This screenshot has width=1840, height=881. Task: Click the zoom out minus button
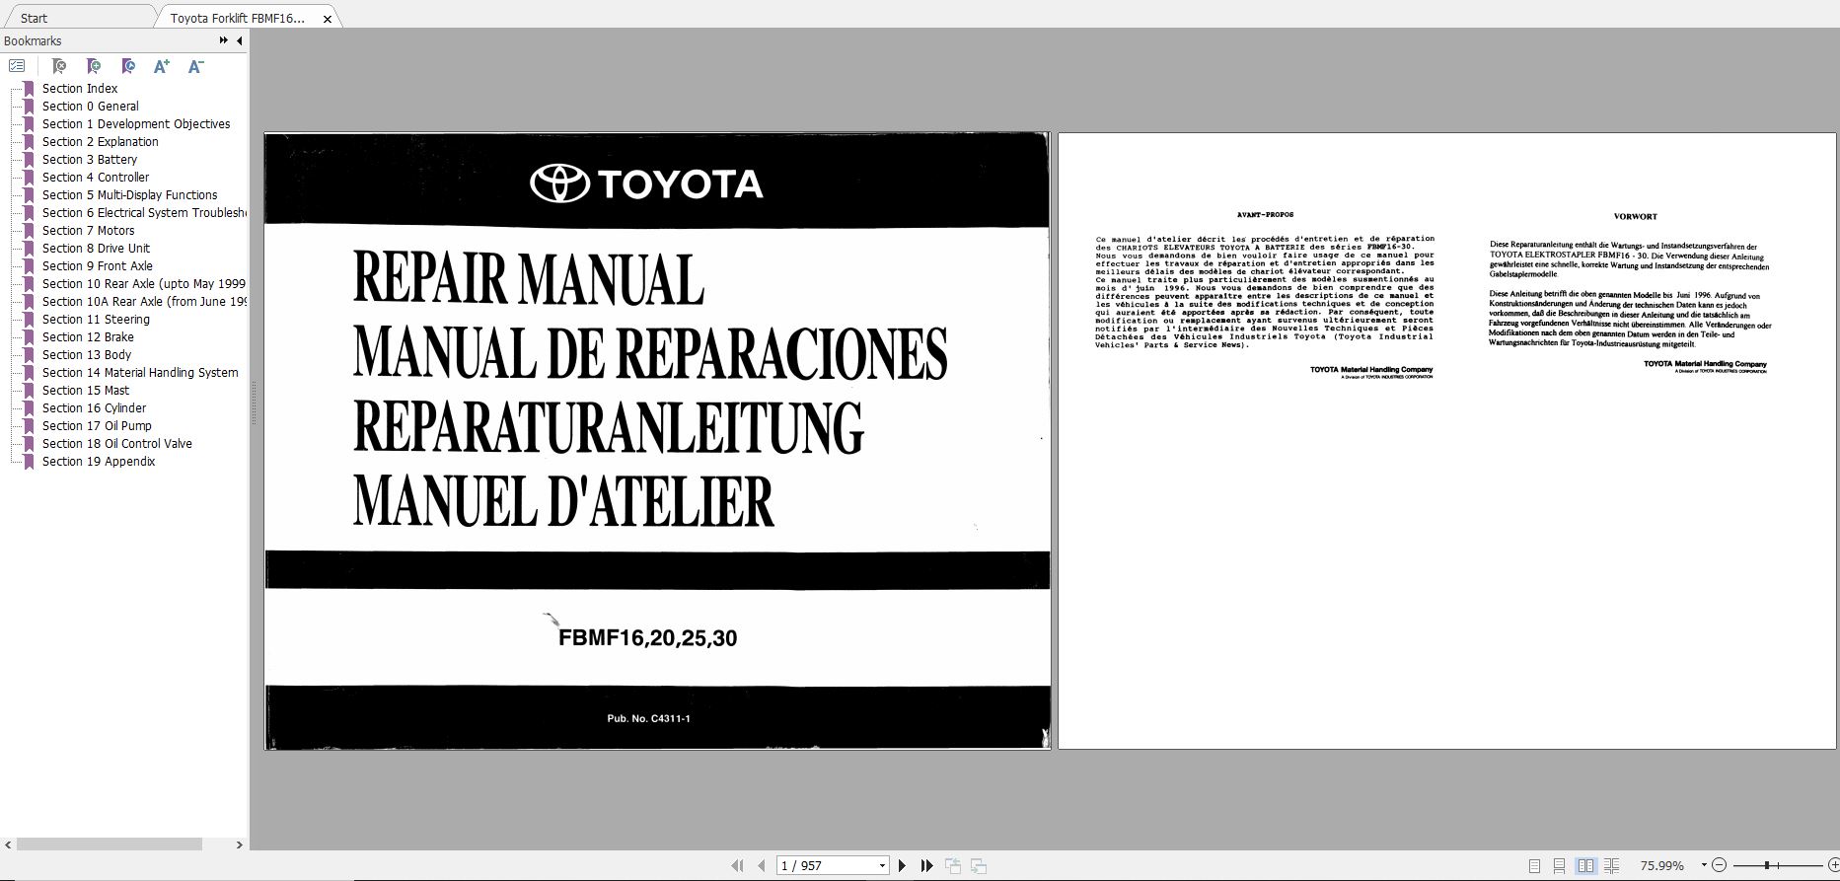click(1719, 865)
